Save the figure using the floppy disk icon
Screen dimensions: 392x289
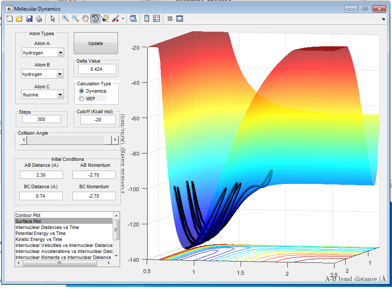coord(29,18)
